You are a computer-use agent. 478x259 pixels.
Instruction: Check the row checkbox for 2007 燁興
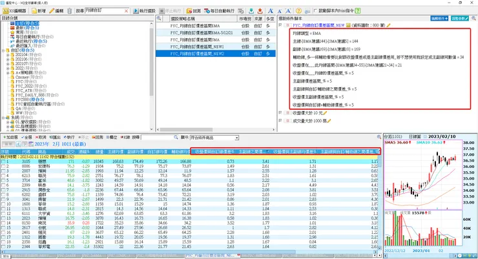3,171
